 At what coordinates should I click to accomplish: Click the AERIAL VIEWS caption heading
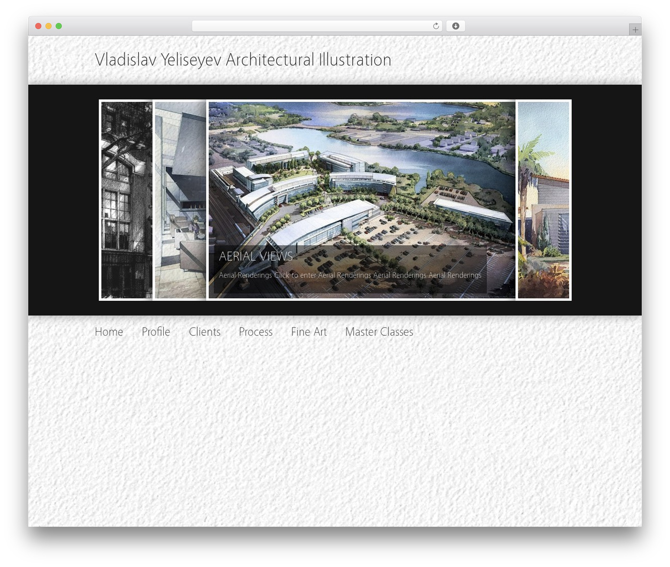coord(256,256)
